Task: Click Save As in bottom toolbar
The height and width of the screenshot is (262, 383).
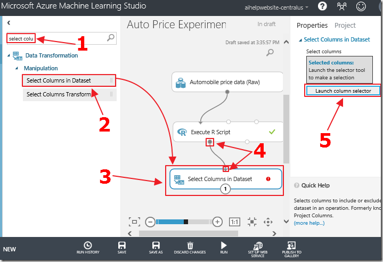Action: tap(156, 248)
